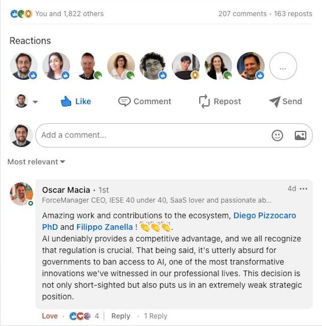
Task: Click the Repost arrows icon
Action: [x=204, y=101]
